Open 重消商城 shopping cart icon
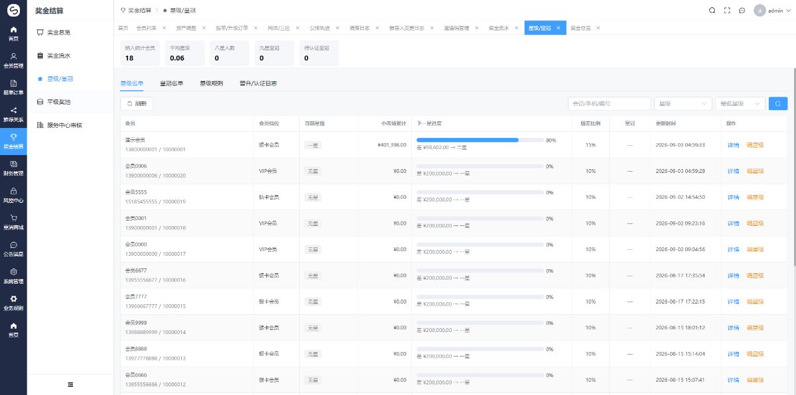This screenshot has width=796, height=395. tap(13, 222)
